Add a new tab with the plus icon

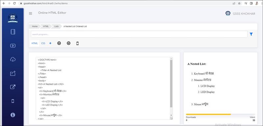tap(50, 43)
